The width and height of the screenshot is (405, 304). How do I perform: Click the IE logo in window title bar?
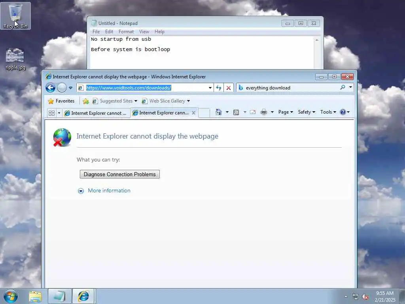point(48,76)
